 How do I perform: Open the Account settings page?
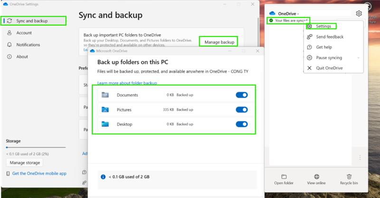click(x=24, y=33)
